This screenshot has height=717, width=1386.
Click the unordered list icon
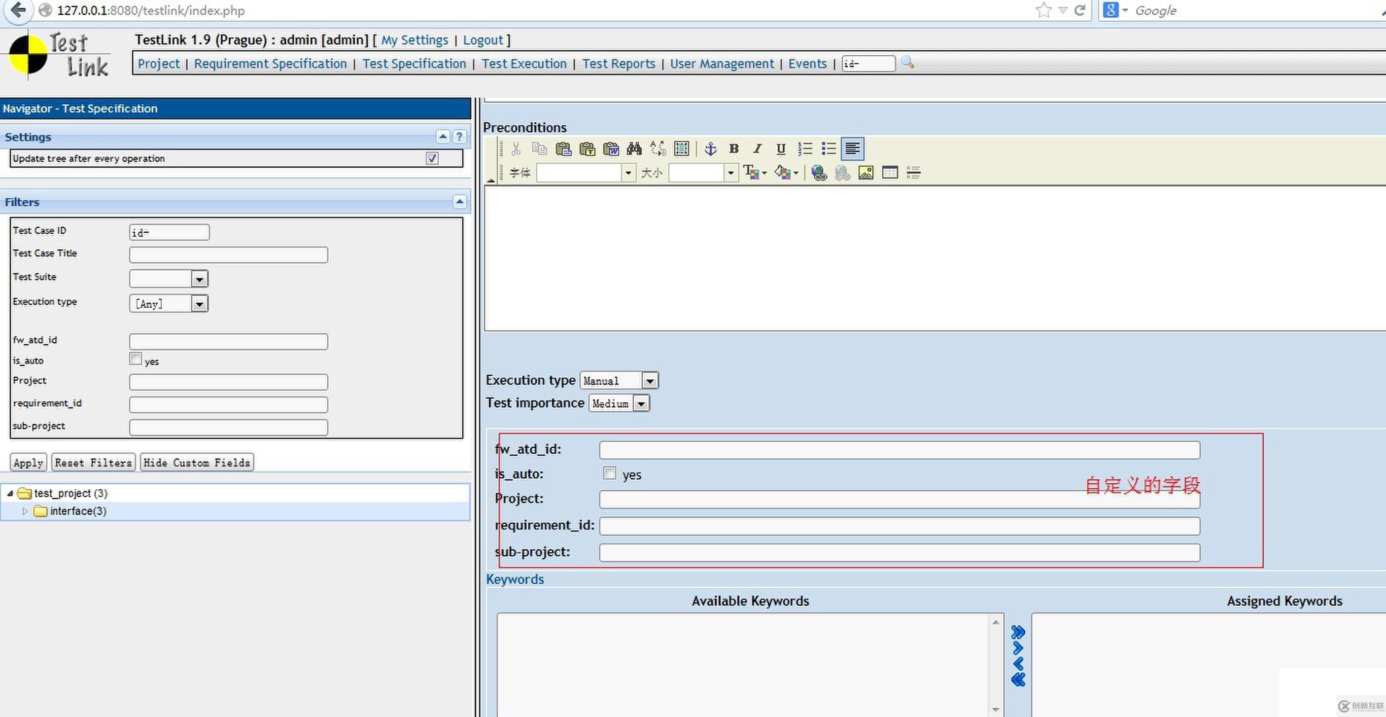point(828,149)
